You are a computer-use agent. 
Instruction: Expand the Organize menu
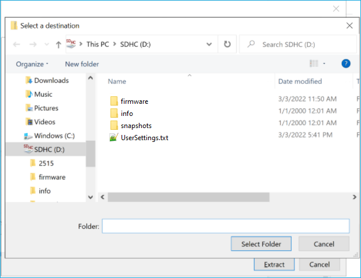pos(32,64)
